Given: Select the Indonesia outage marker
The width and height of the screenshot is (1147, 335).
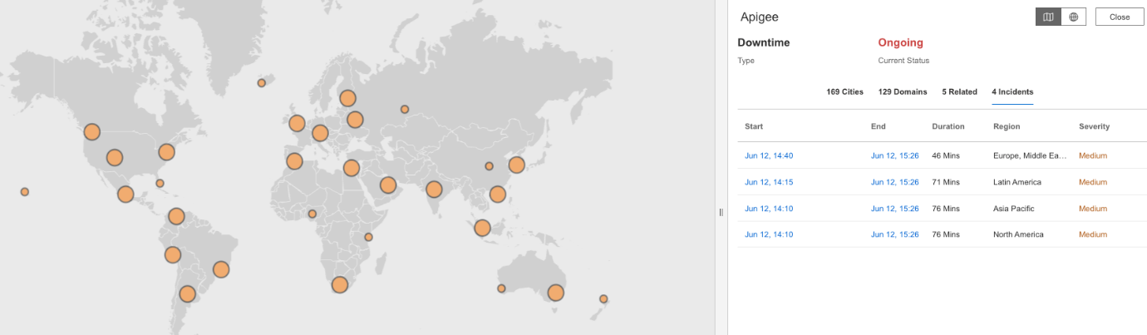Looking at the screenshot, I should pos(482,228).
